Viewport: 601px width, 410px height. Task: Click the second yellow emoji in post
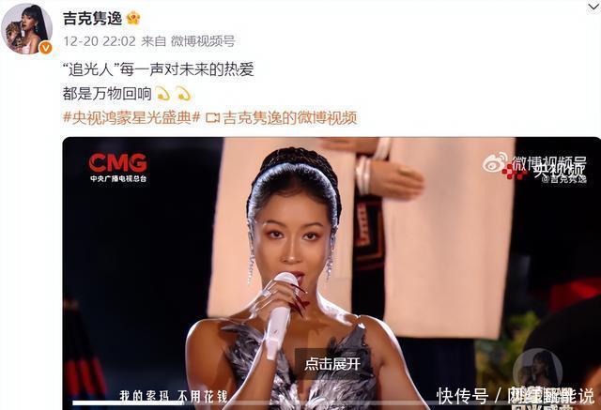(x=184, y=94)
